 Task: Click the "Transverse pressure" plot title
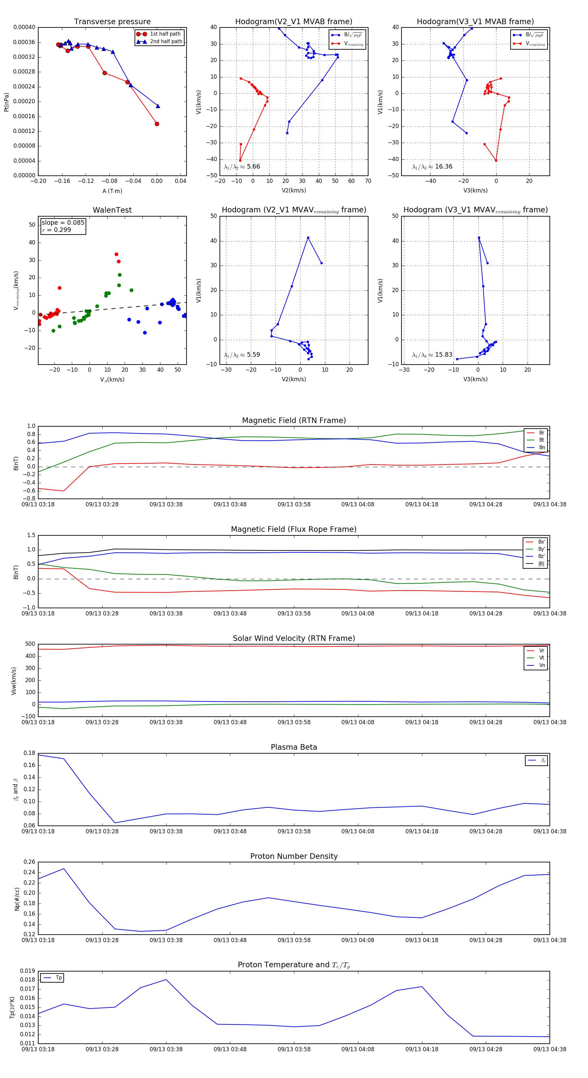pos(112,22)
